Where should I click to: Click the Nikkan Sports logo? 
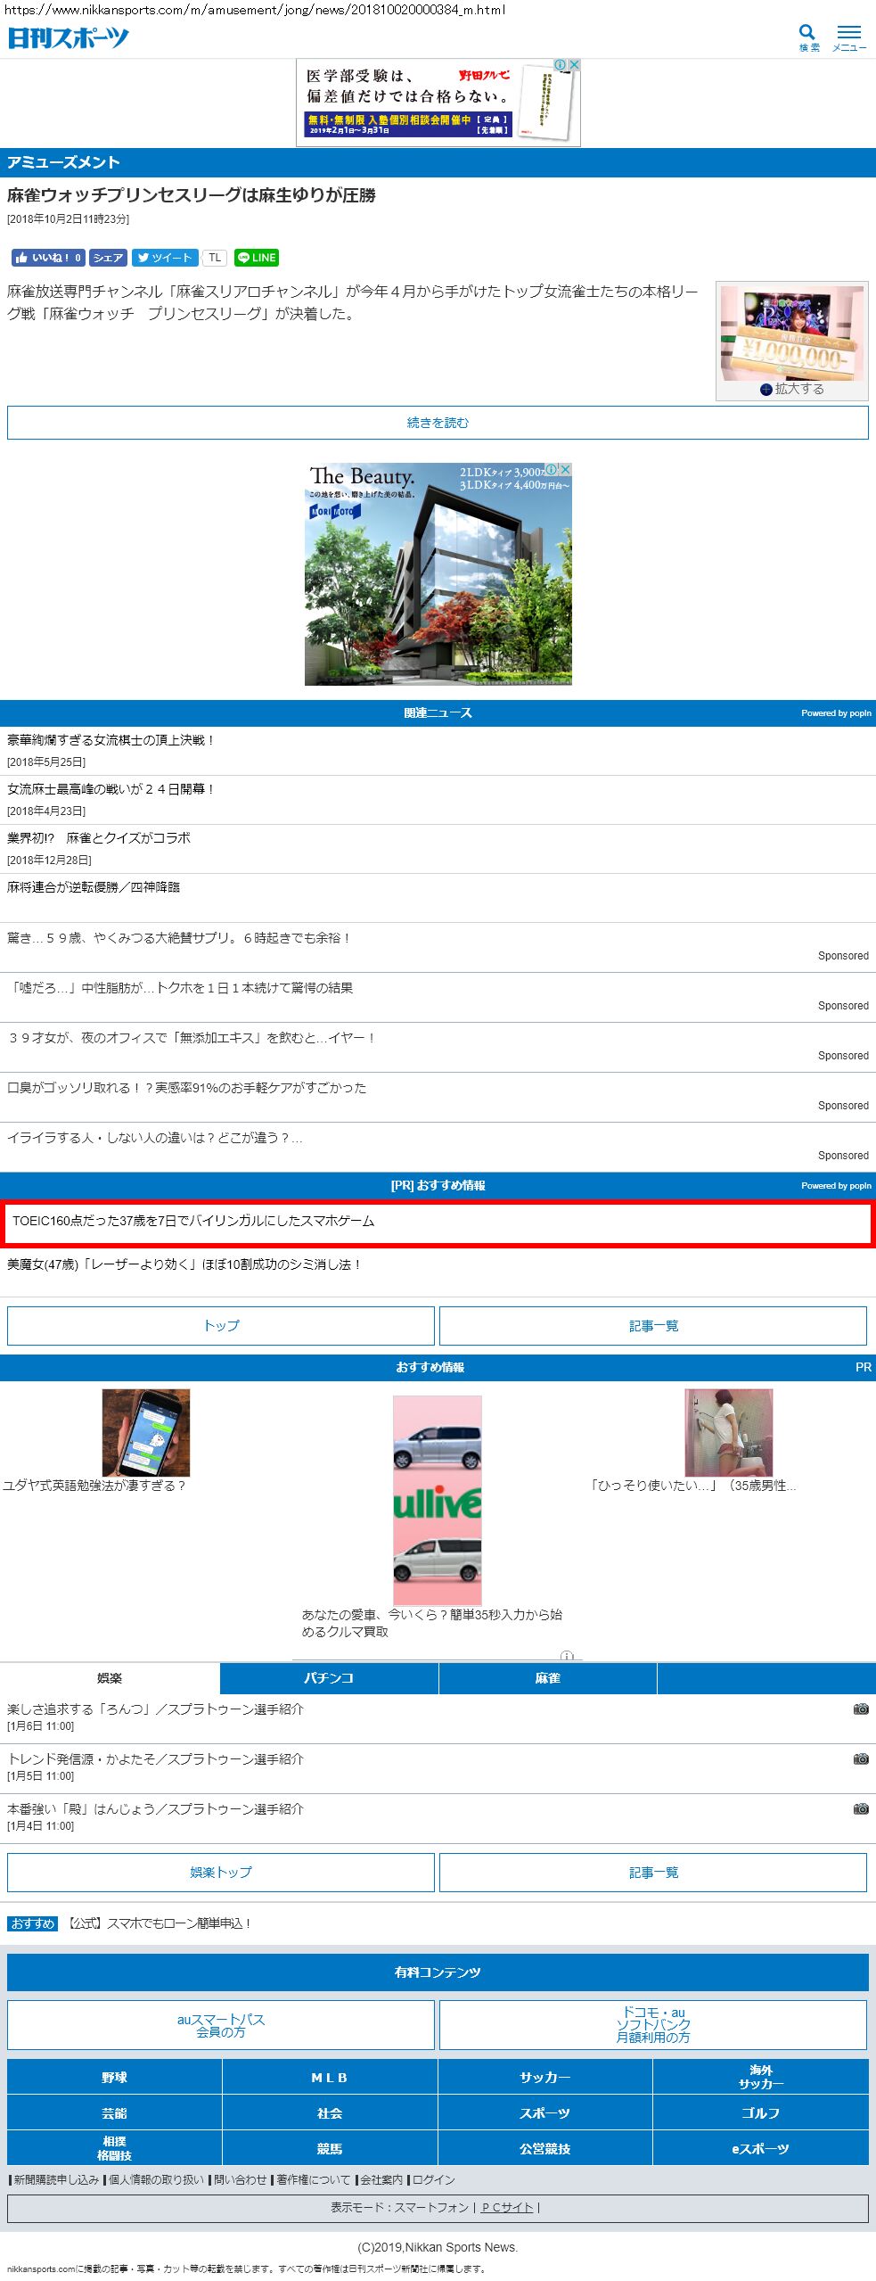[x=69, y=37]
